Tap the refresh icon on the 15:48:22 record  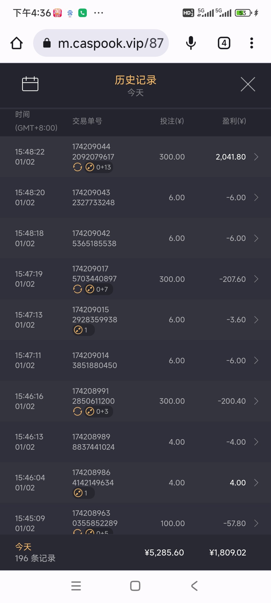(78, 167)
